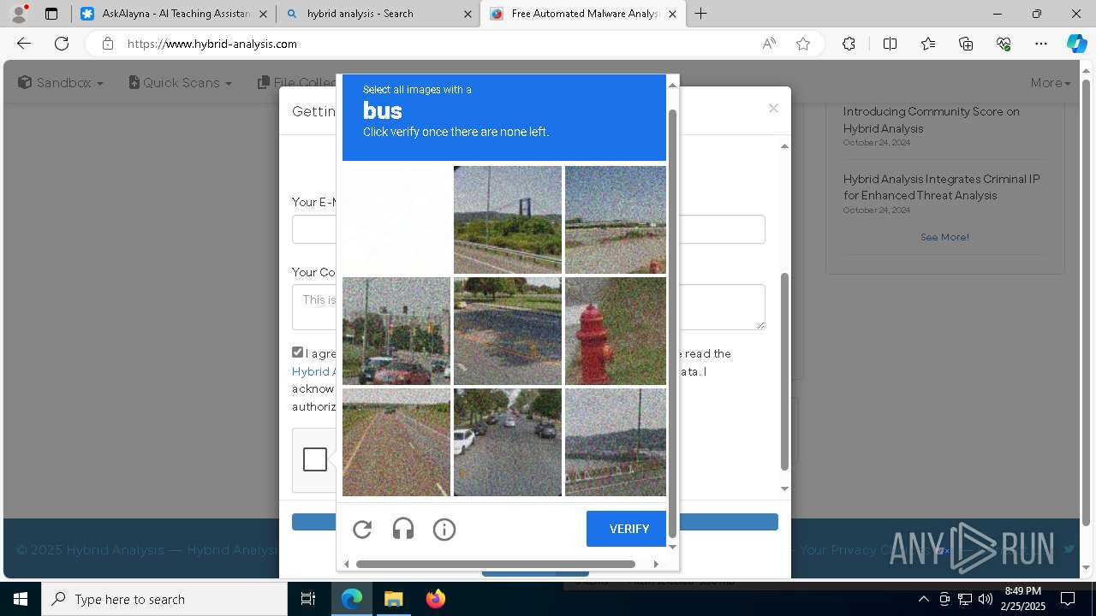Switch to hybrid analysis Search tab

(378, 14)
